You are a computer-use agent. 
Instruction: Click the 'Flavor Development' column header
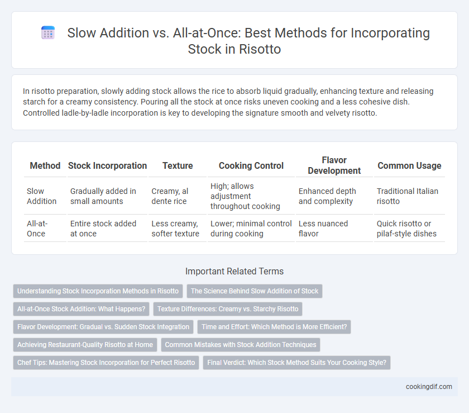pos(334,165)
